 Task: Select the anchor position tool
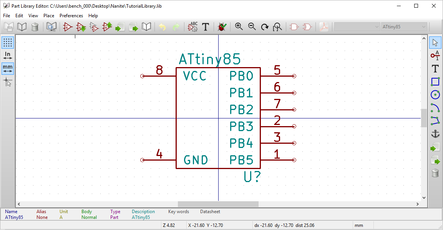click(x=435, y=134)
